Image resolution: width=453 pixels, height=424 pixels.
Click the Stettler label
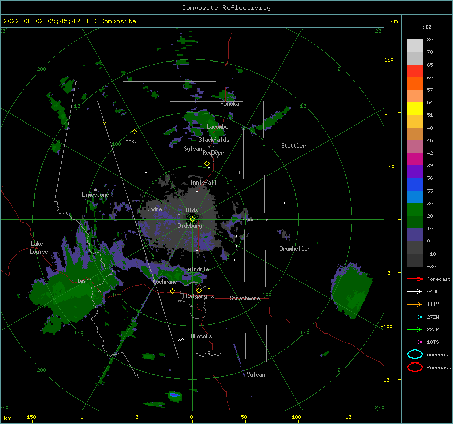293,146
